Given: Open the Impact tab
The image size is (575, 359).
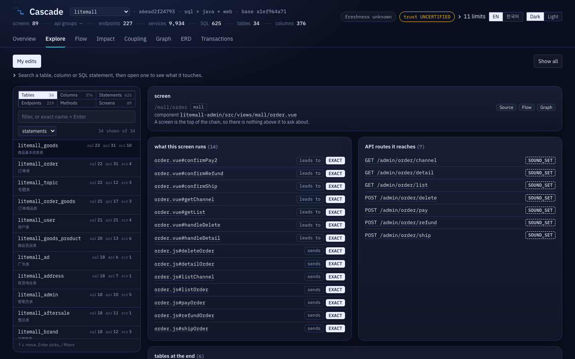Looking at the screenshot, I should [x=105, y=39].
